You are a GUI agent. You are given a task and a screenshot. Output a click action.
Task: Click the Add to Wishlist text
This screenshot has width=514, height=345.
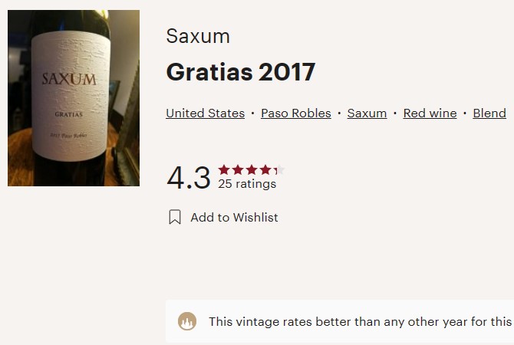tap(235, 217)
